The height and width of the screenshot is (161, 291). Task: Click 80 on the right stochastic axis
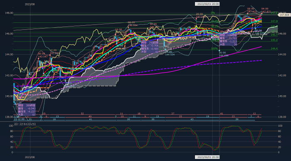tap(279, 131)
